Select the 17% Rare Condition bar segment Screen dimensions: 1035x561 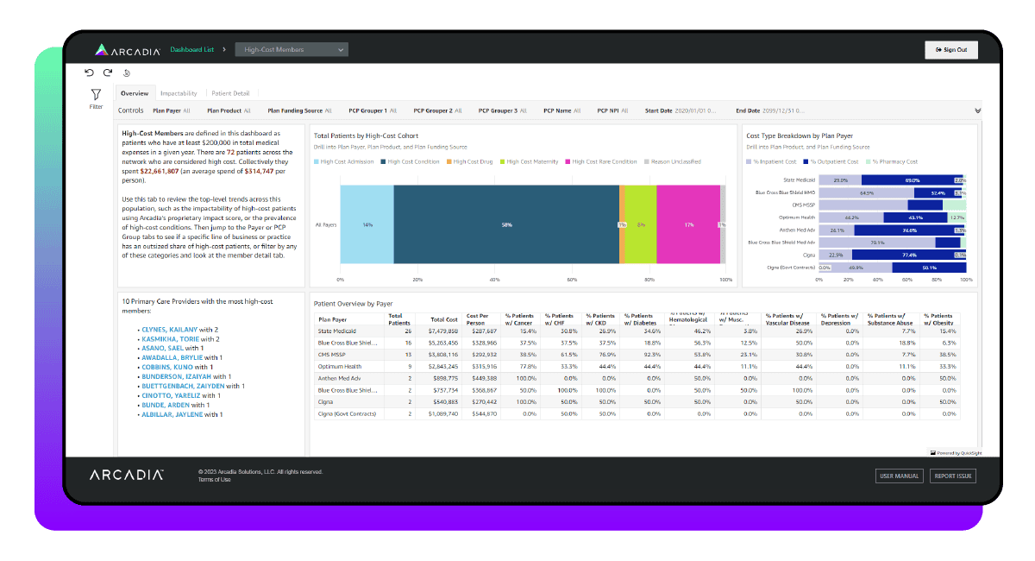pyautogui.click(x=688, y=224)
